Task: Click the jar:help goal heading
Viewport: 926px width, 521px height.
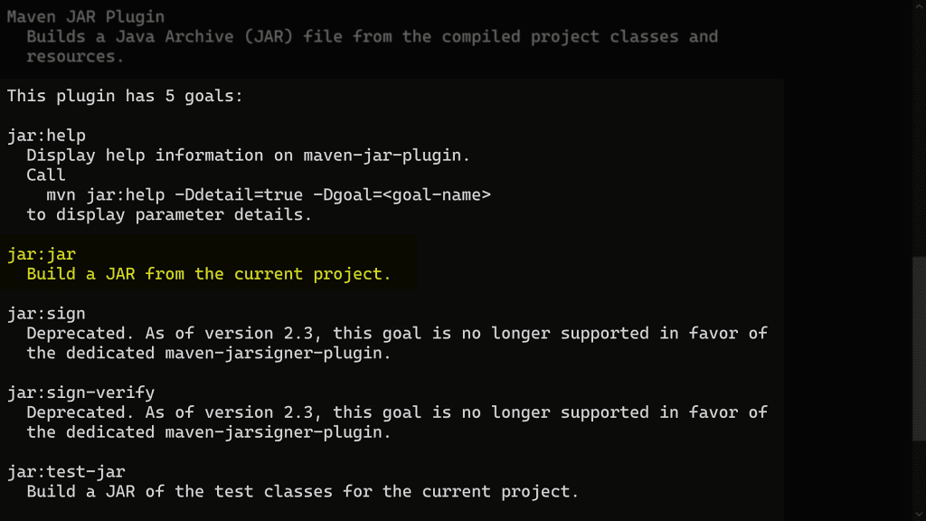Action: (46, 136)
